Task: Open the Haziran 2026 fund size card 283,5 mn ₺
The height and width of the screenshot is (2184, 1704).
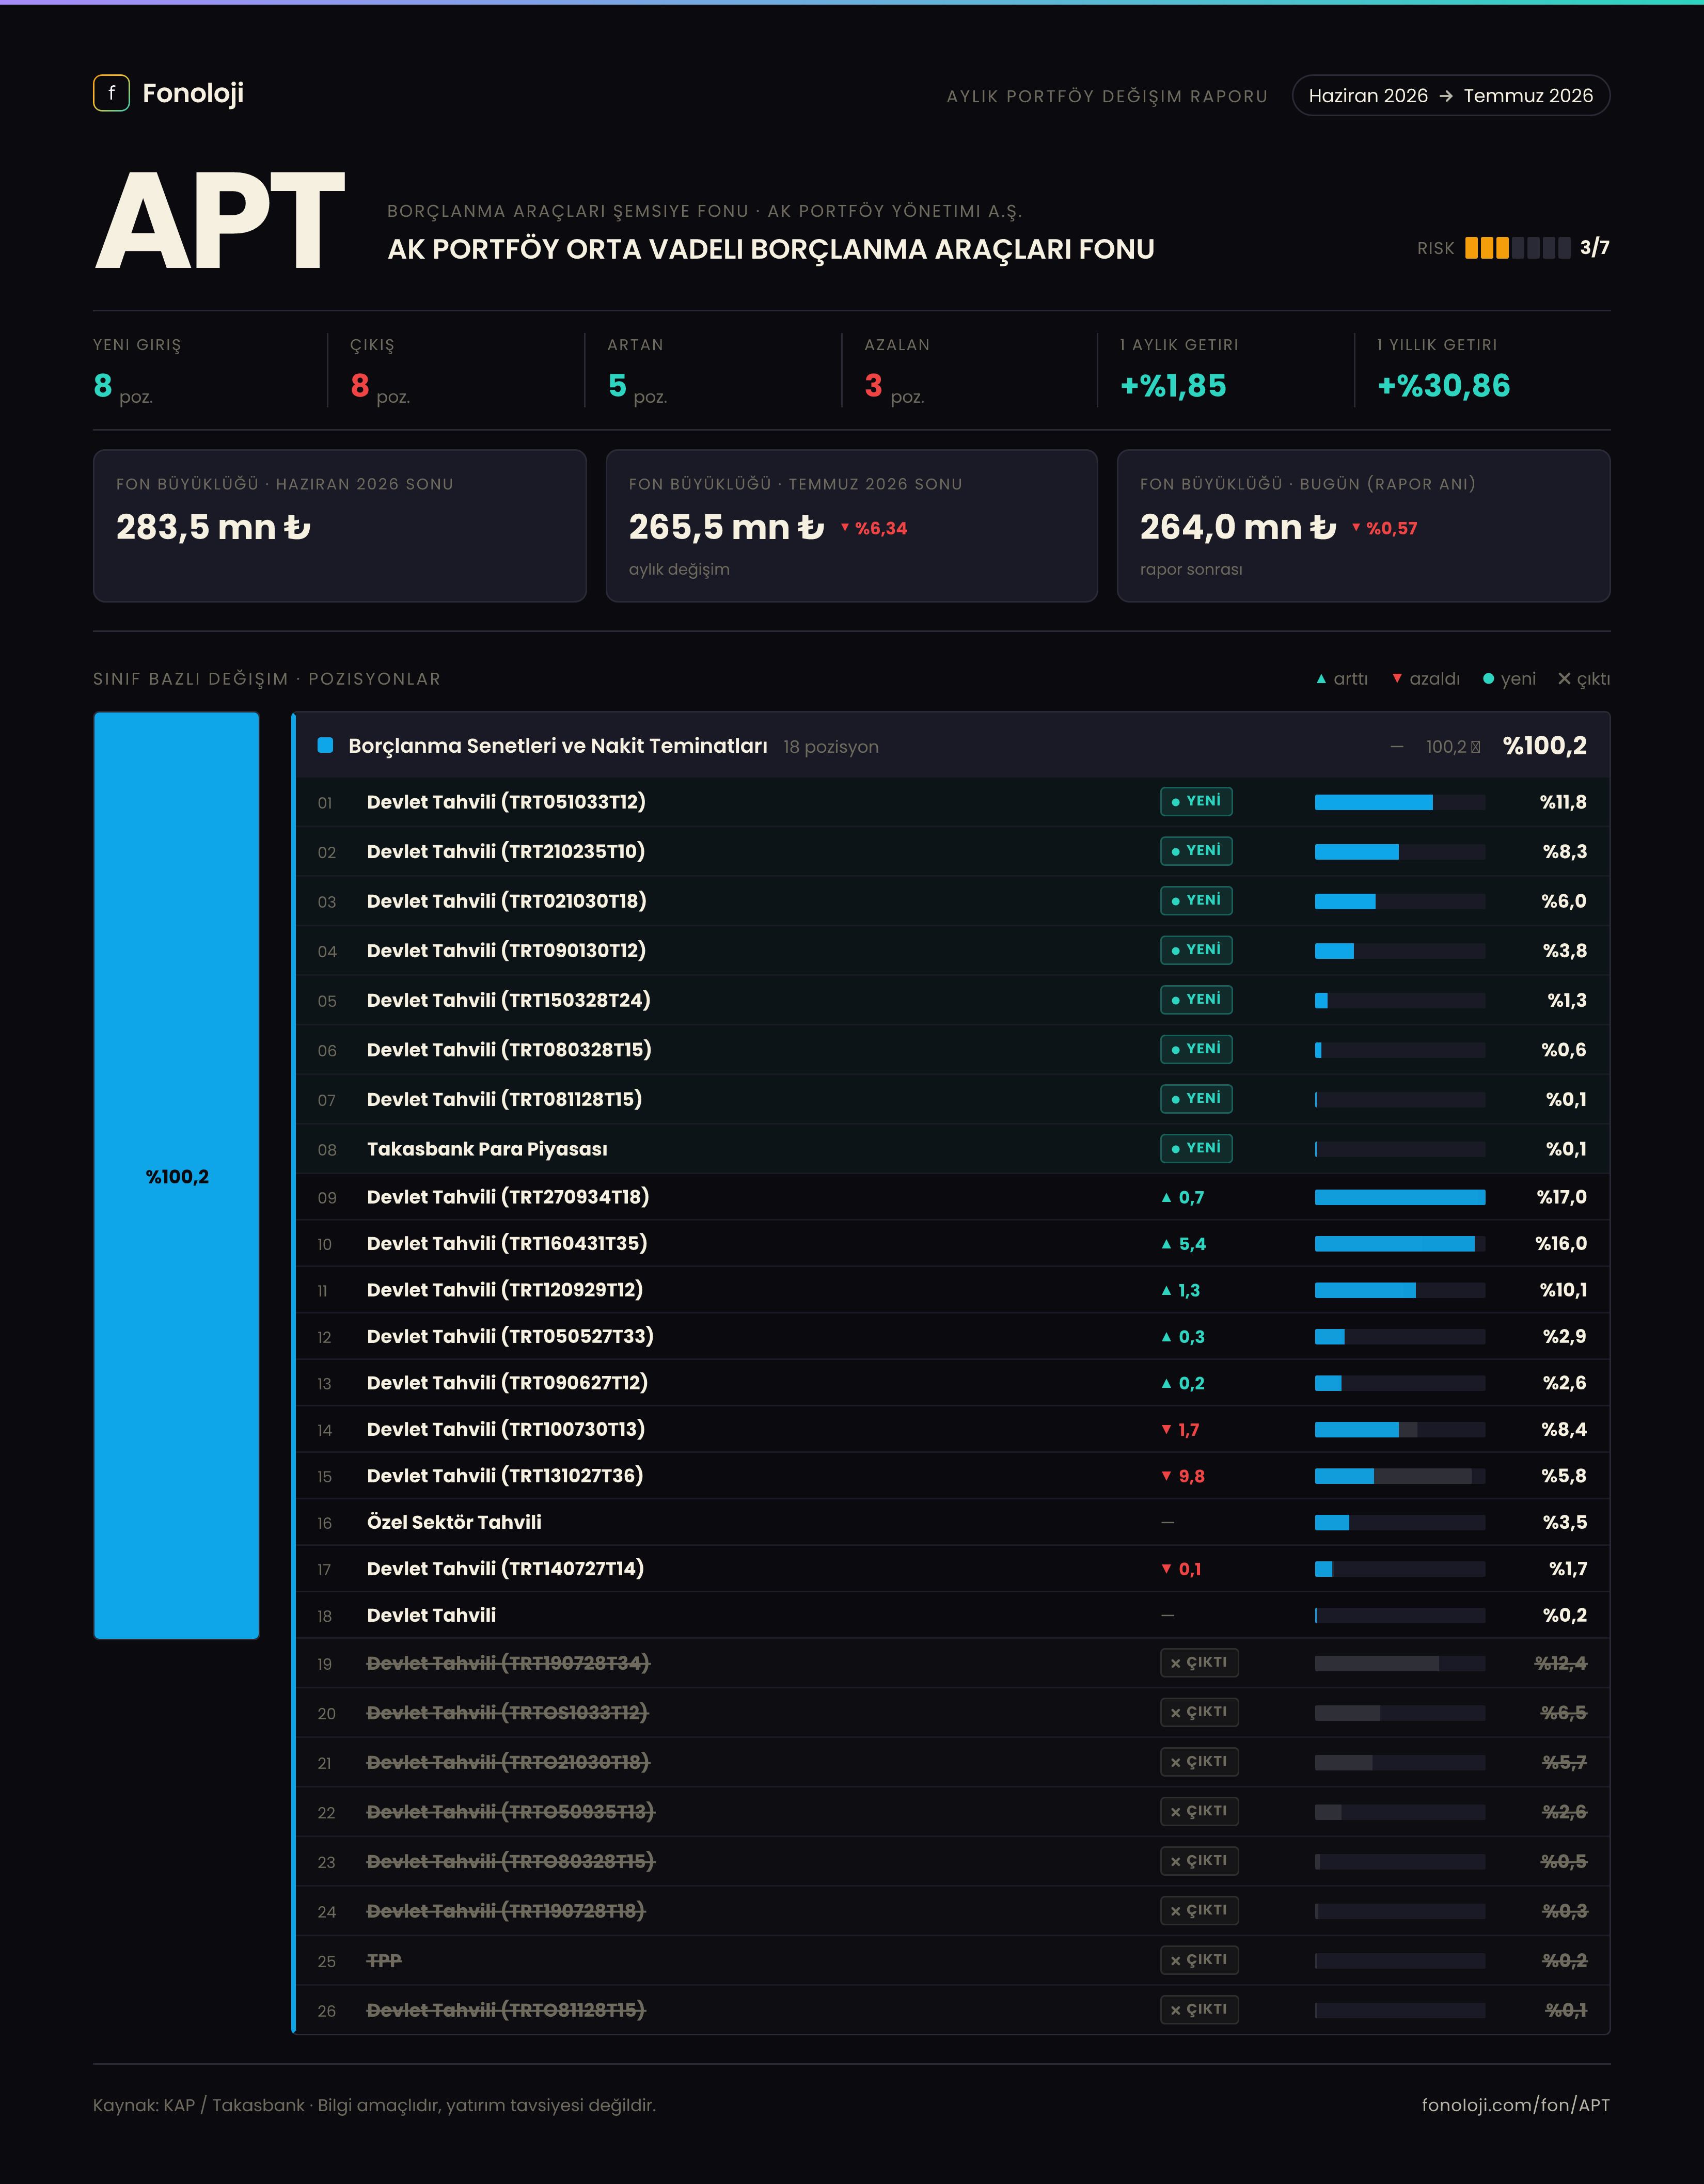Action: [340, 526]
